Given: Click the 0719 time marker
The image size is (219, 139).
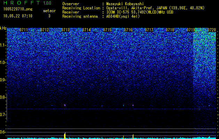Looking at the screenshot, I should click(191, 30).
